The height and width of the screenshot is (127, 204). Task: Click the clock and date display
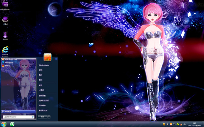[194, 124]
